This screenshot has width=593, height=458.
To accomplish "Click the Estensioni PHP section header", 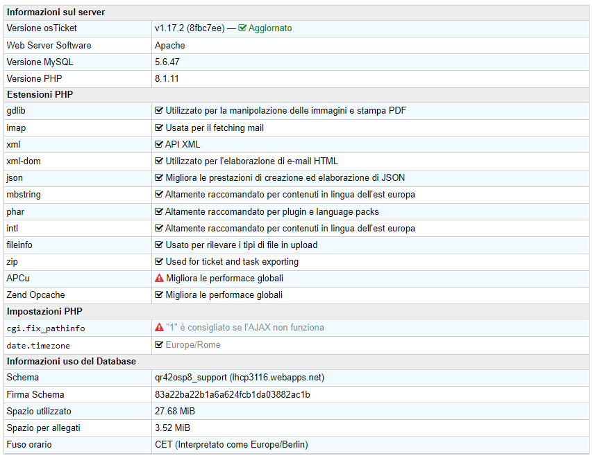I will [40, 94].
